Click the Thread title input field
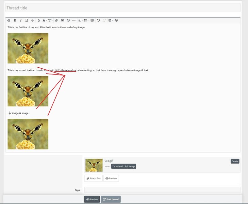Image resolution: width=248 pixels, height=204 pixels. [x=123, y=8]
